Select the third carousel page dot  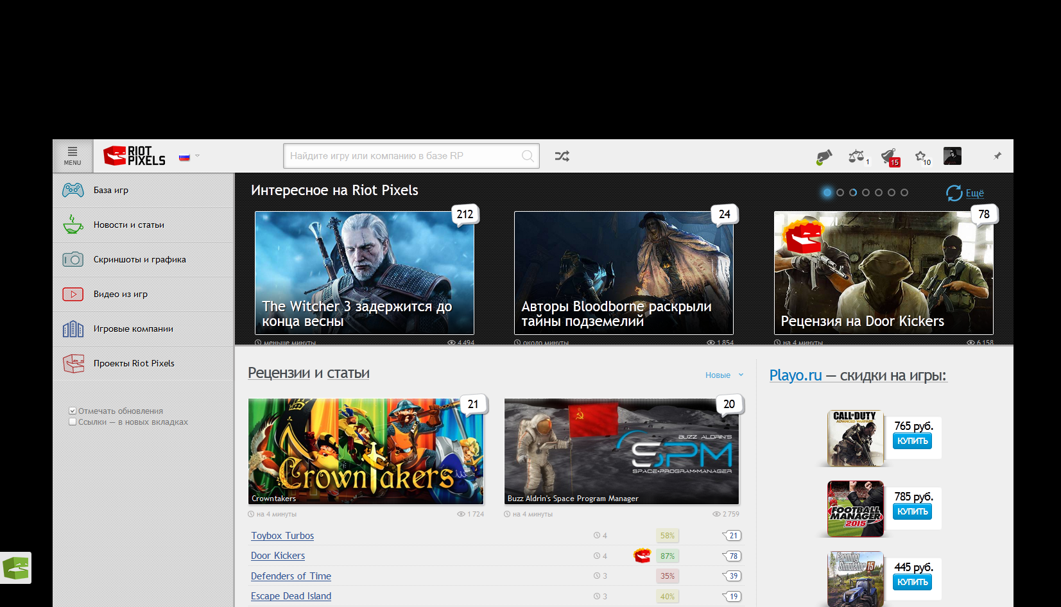(853, 192)
